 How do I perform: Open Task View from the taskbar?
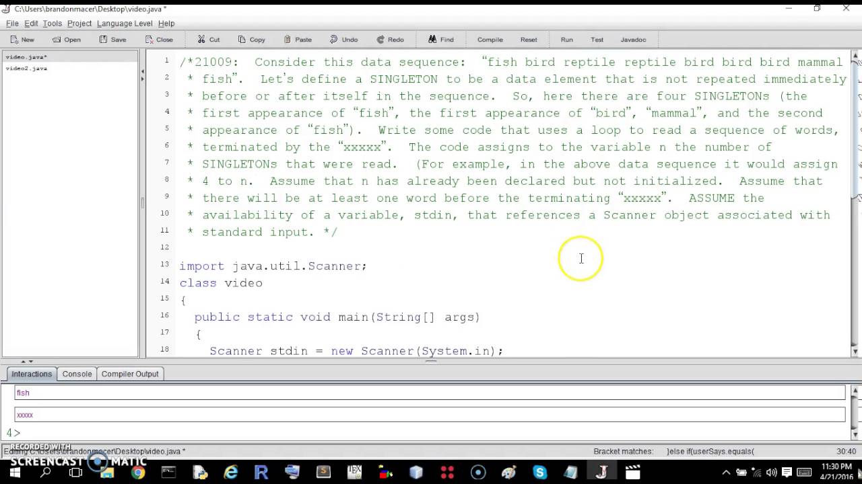76,473
